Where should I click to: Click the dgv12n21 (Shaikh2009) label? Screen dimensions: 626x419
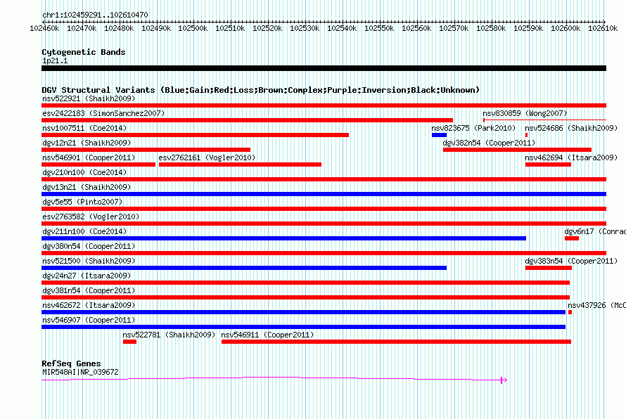pos(87,143)
